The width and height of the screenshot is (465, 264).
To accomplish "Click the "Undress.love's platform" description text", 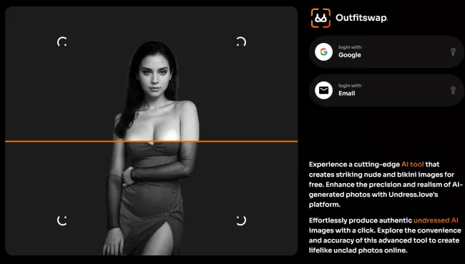I will (x=373, y=200).
